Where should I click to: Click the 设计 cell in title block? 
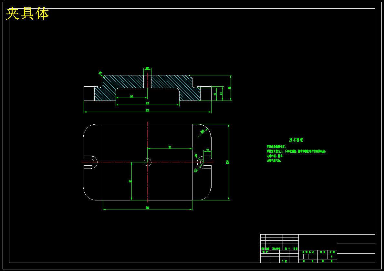[265, 252]
